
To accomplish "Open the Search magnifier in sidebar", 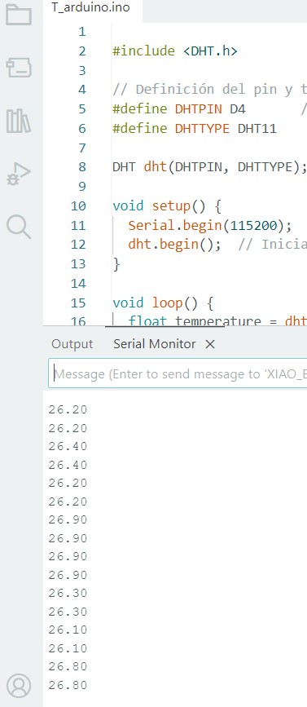I will coord(19,227).
